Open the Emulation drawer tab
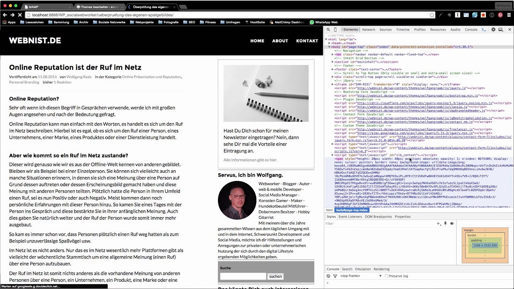This screenshot has height=289, width=514. 363,269
